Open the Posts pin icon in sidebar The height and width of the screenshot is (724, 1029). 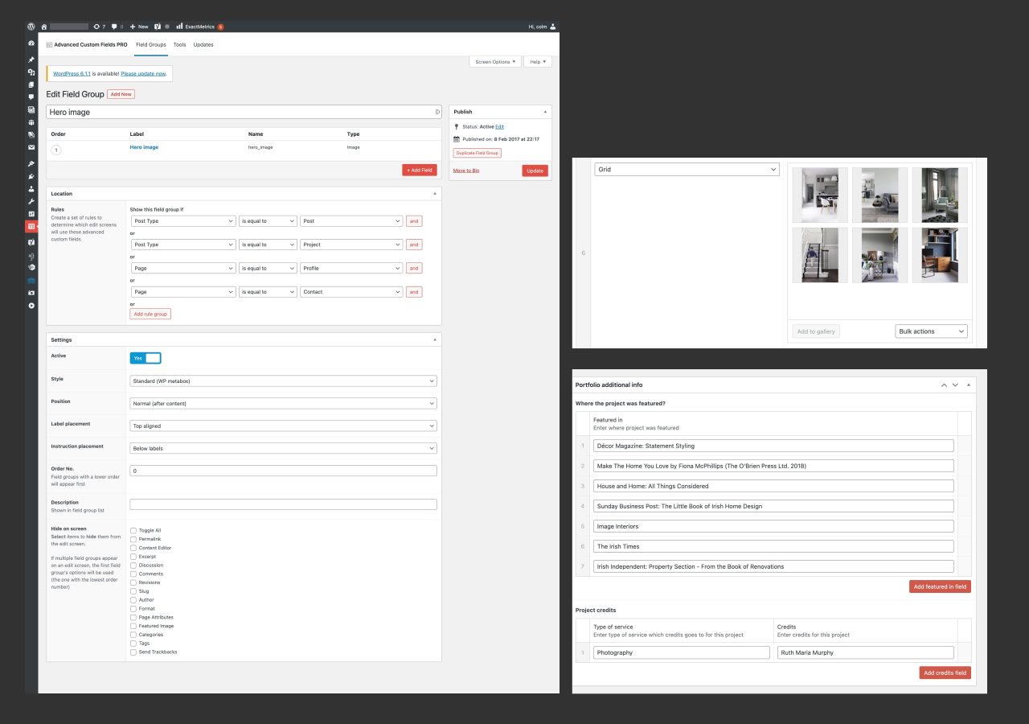click(30, 60)
